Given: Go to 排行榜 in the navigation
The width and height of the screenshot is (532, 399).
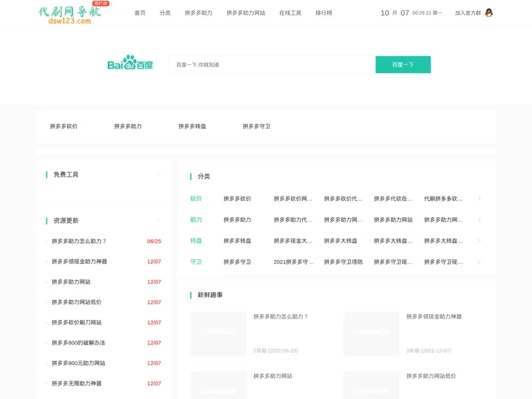Looking at the screenshot, I should (324, 13).
